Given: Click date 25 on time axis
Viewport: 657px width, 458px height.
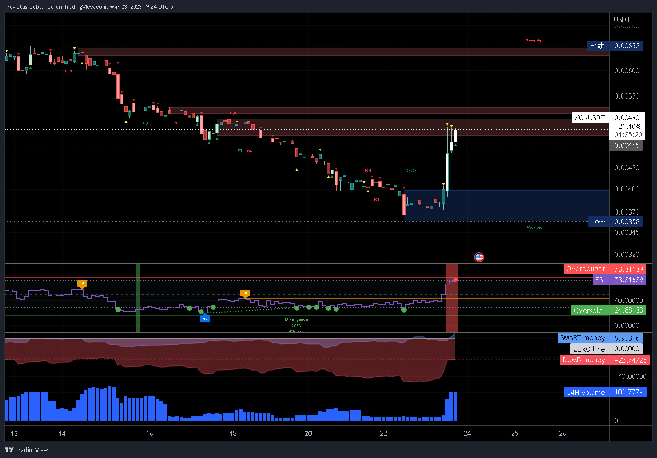Looking at the screenshot, I should pyautogui.click(x=515, y=433).
